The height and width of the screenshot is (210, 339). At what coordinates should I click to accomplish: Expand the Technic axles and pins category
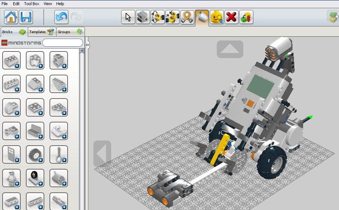tap(59, 201)
